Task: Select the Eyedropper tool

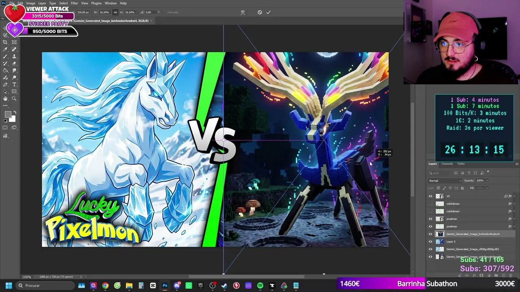Action: (x=5, y=49)
